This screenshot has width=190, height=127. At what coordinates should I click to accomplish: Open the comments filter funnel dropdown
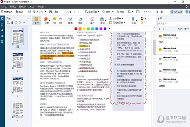coord(187,29)
